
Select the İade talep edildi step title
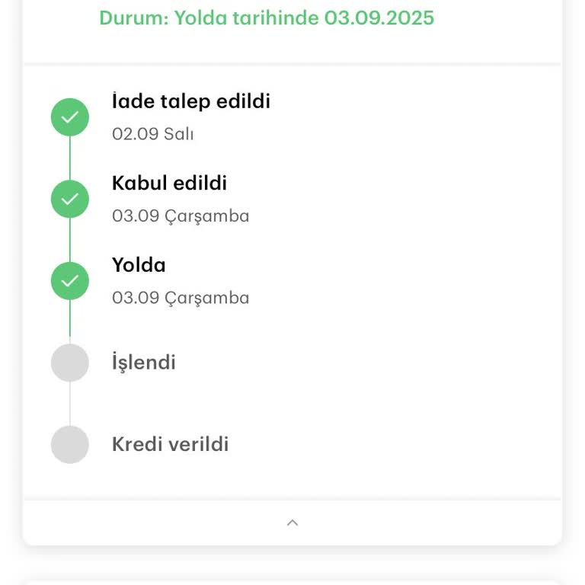click(x=191, y=101)
